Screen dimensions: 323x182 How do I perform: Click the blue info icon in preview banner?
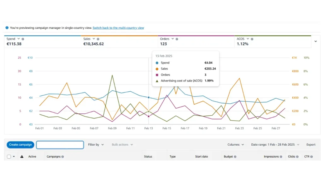click(x=7, y=28)
